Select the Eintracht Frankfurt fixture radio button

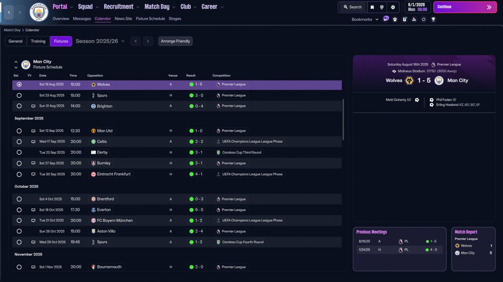coord(19,174)
